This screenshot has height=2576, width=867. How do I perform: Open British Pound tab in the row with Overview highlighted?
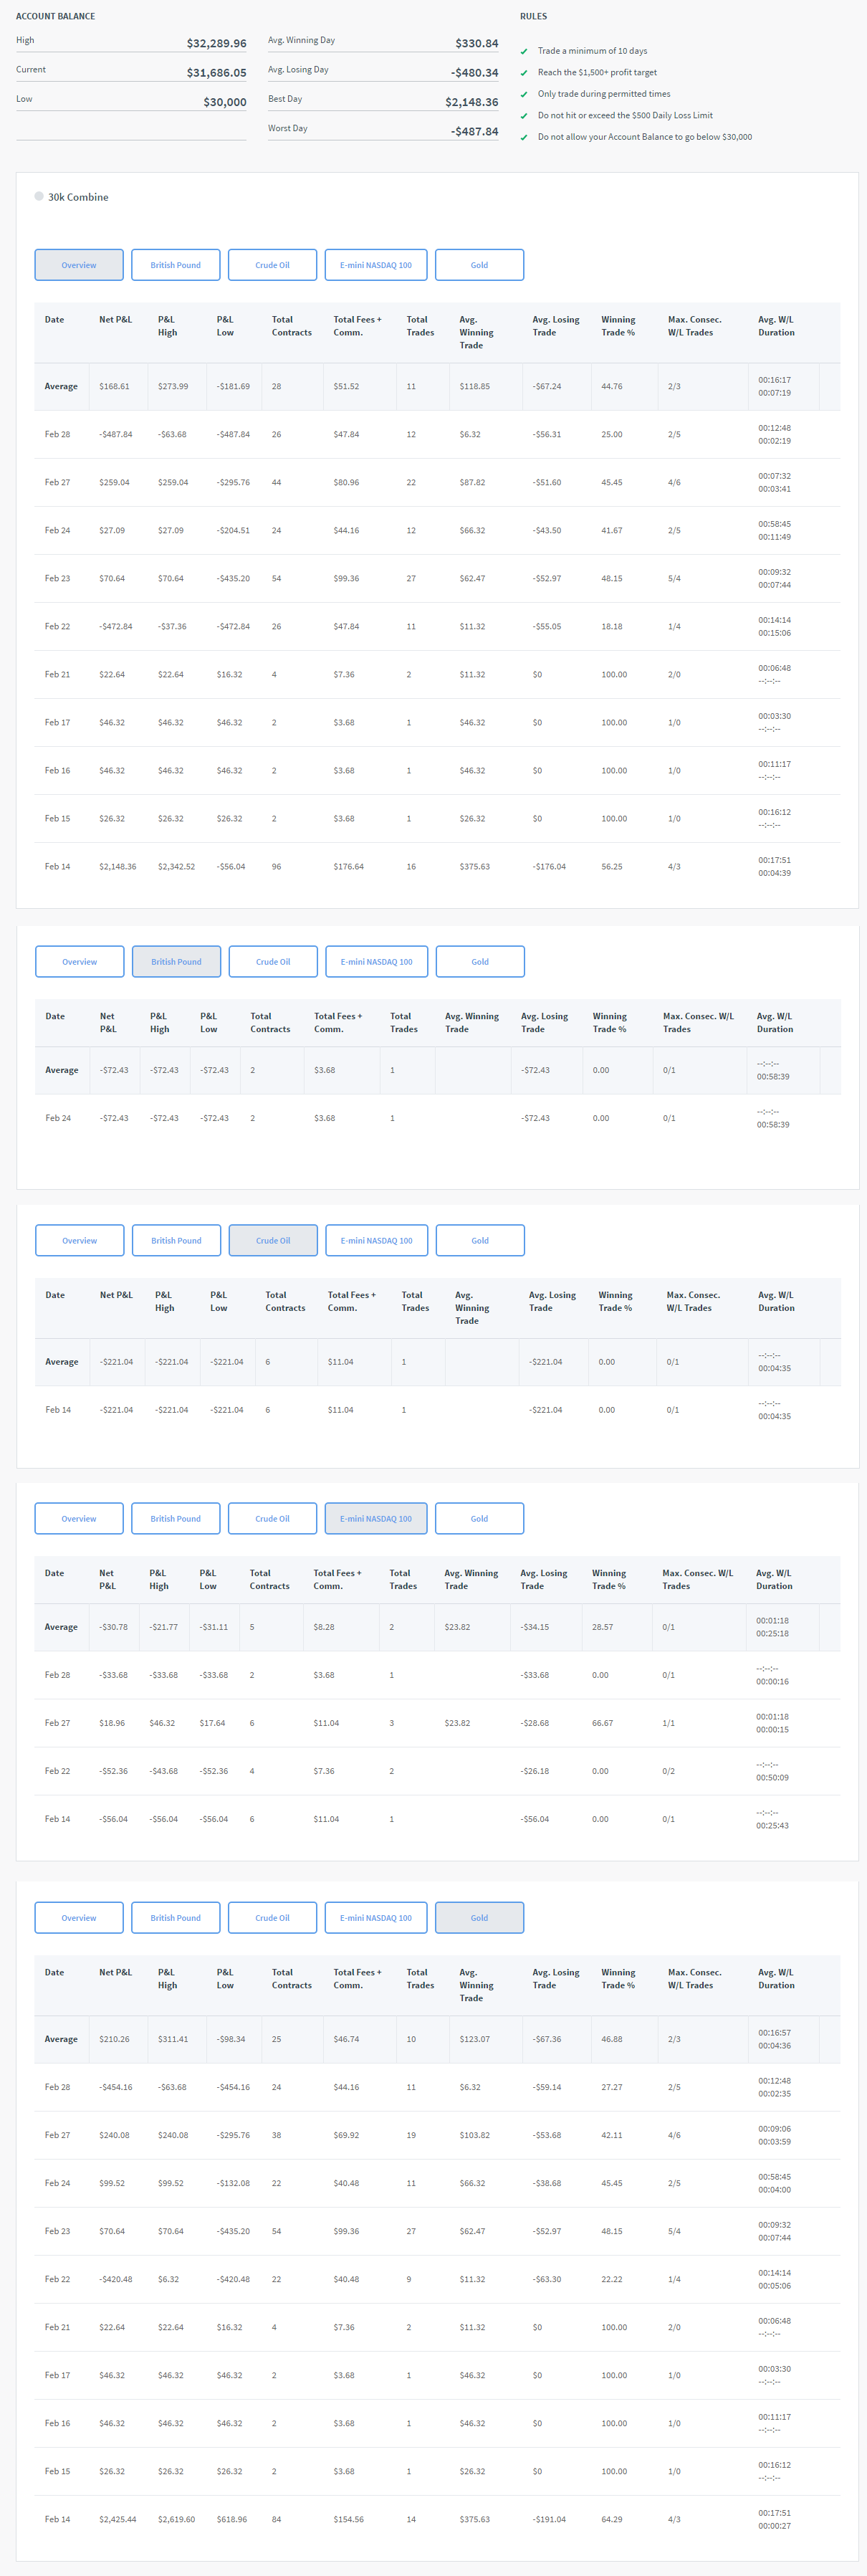pos(176,265)
